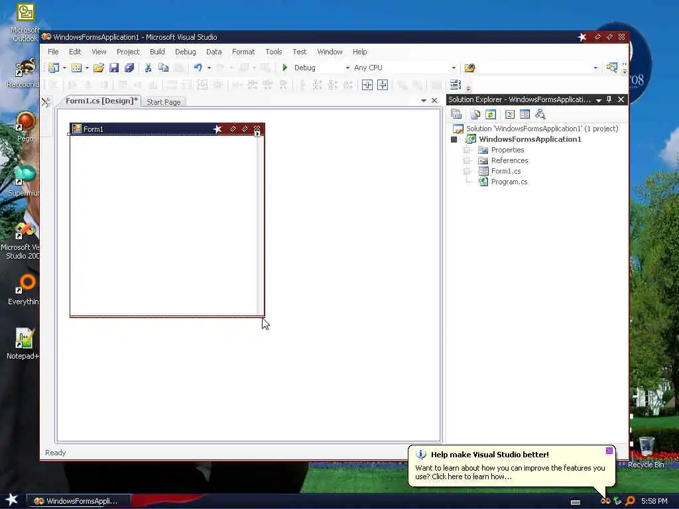Click the Recycle Bin desktop icon
679x509 pixels.
pyautogui.click(x=646, y=452)
